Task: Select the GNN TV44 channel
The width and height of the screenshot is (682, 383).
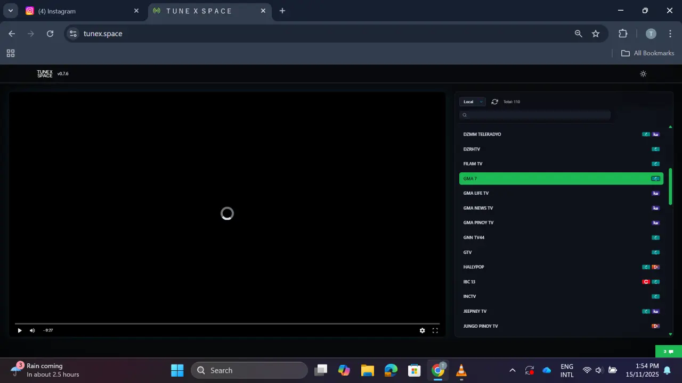Action: [561, 237]
